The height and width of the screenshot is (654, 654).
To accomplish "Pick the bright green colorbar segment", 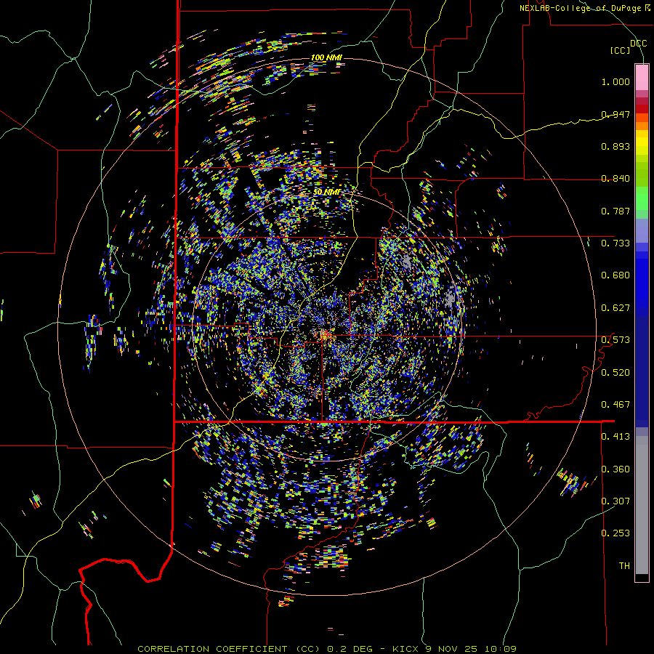I will click(642, 198).
